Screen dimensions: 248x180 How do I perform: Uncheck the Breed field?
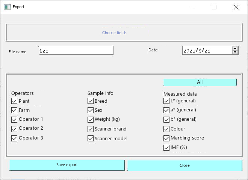click(91, 101)
